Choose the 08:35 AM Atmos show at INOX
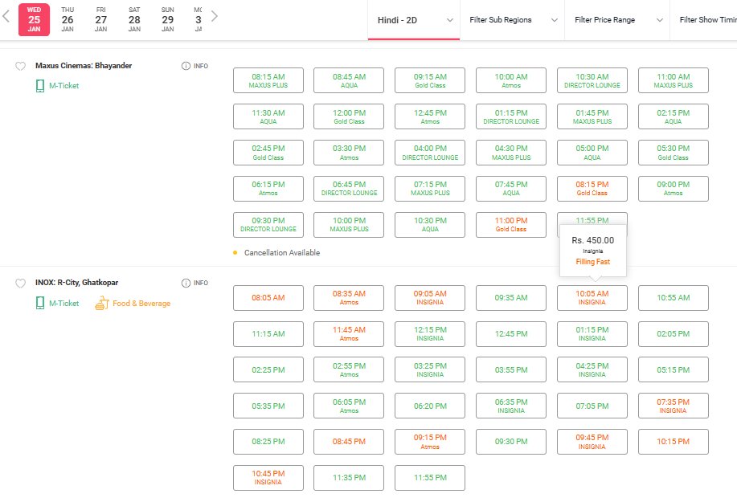Screen dimensions: 737x502 (x=349, y=298)
